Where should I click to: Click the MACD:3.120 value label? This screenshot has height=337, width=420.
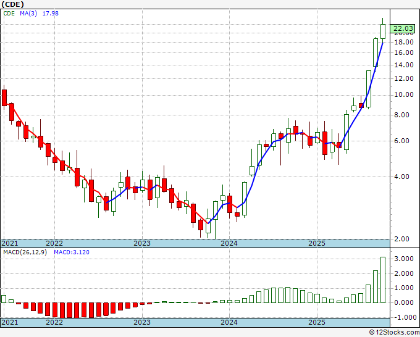pyautogui.click(x=72, y=252)
